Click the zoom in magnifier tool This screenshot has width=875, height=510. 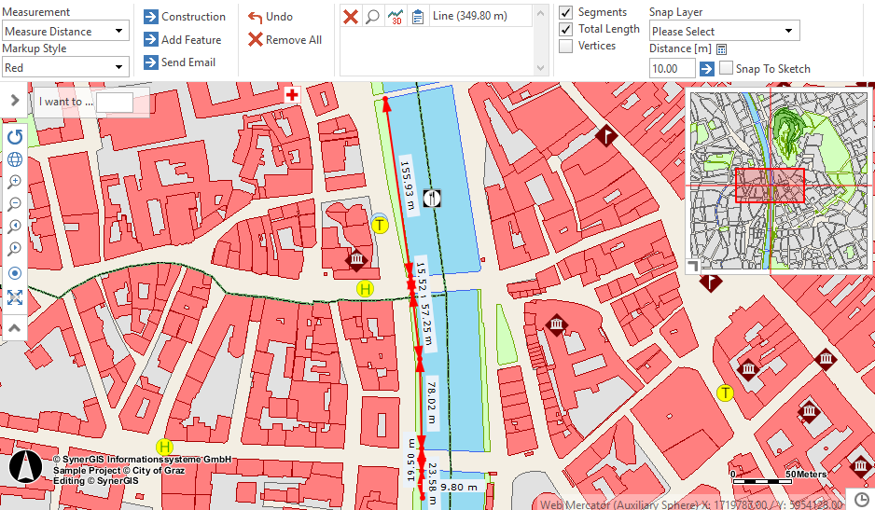(15, 182)
